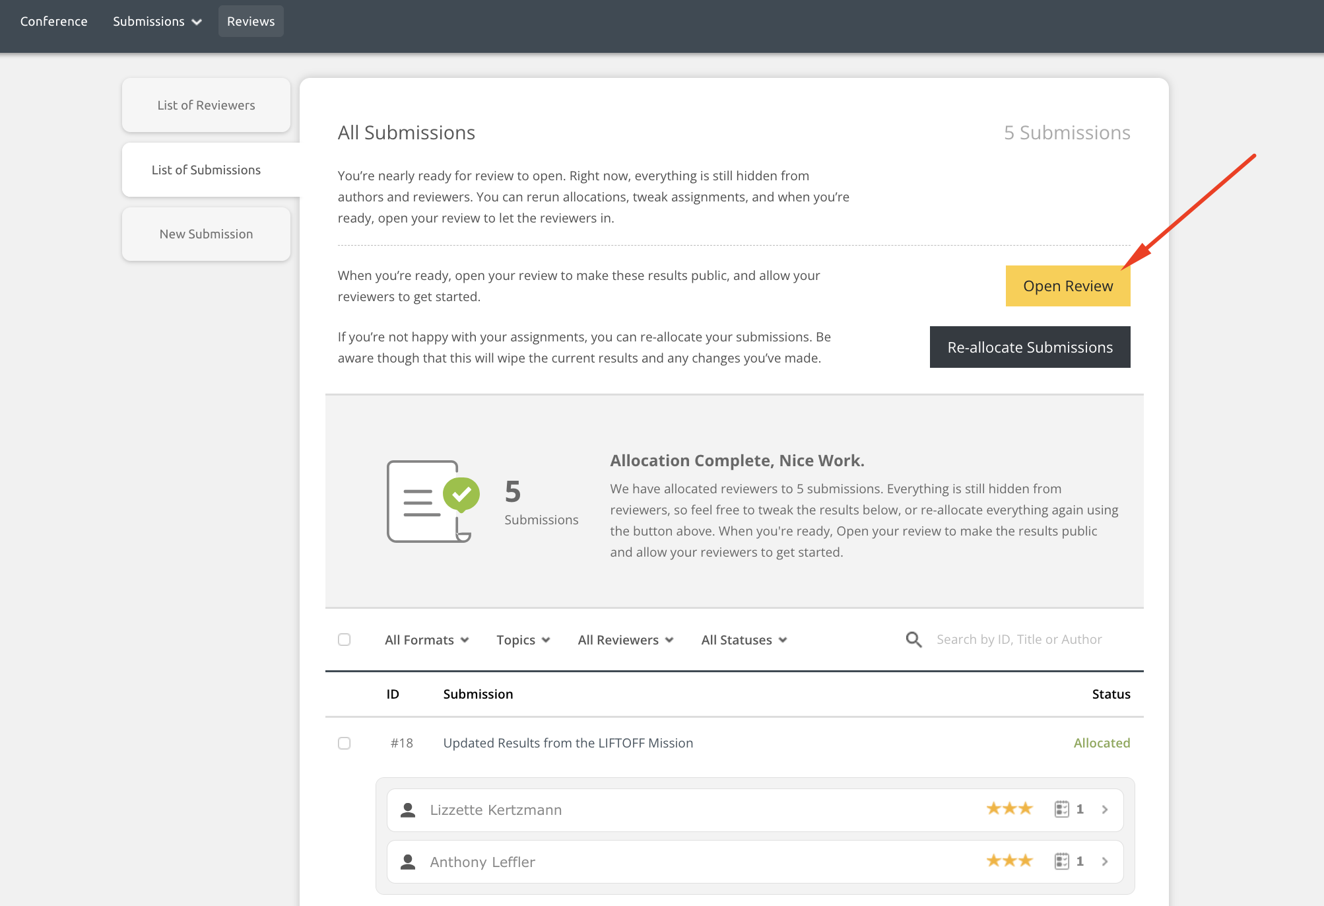Click checklist icon in Anthony Leffler row

pyautogui.click(x=1061, y=861)
